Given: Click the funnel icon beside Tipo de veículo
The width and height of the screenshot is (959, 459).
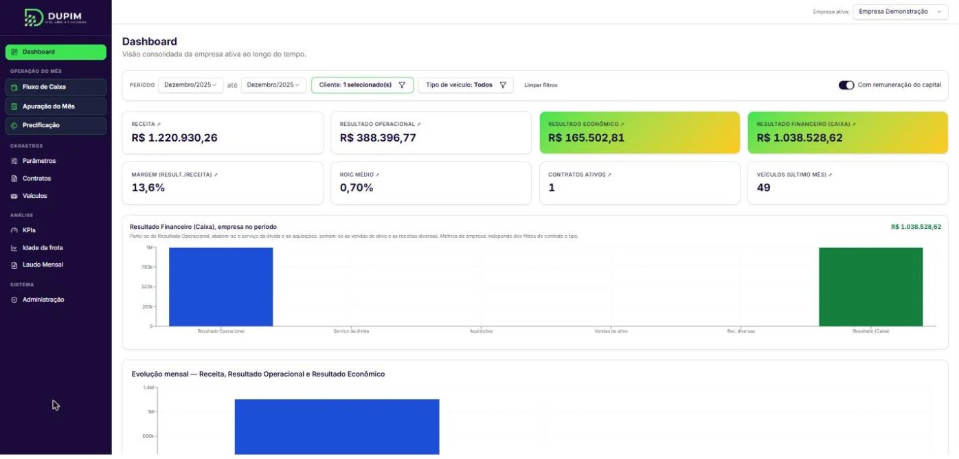Looking at the screenshot, I should (503, 85).
